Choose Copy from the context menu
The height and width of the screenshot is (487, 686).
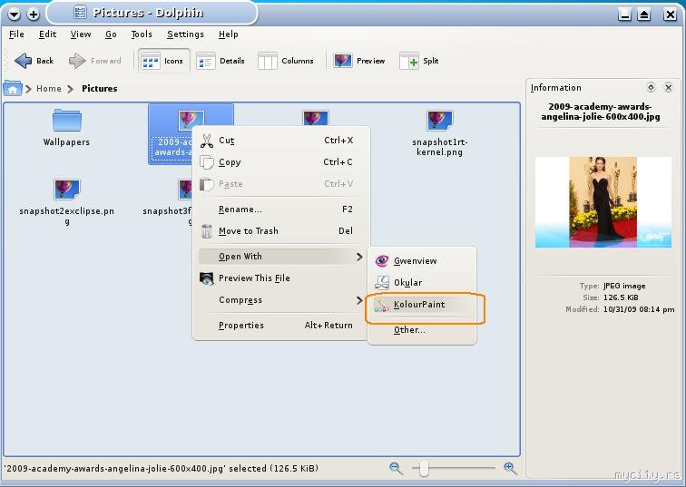[280, 162]
